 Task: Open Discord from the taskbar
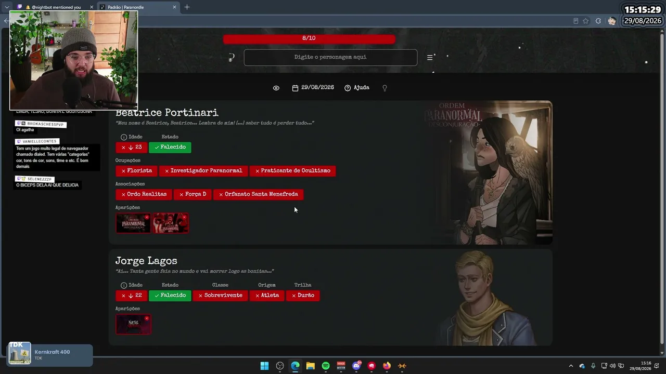point(356,366)
